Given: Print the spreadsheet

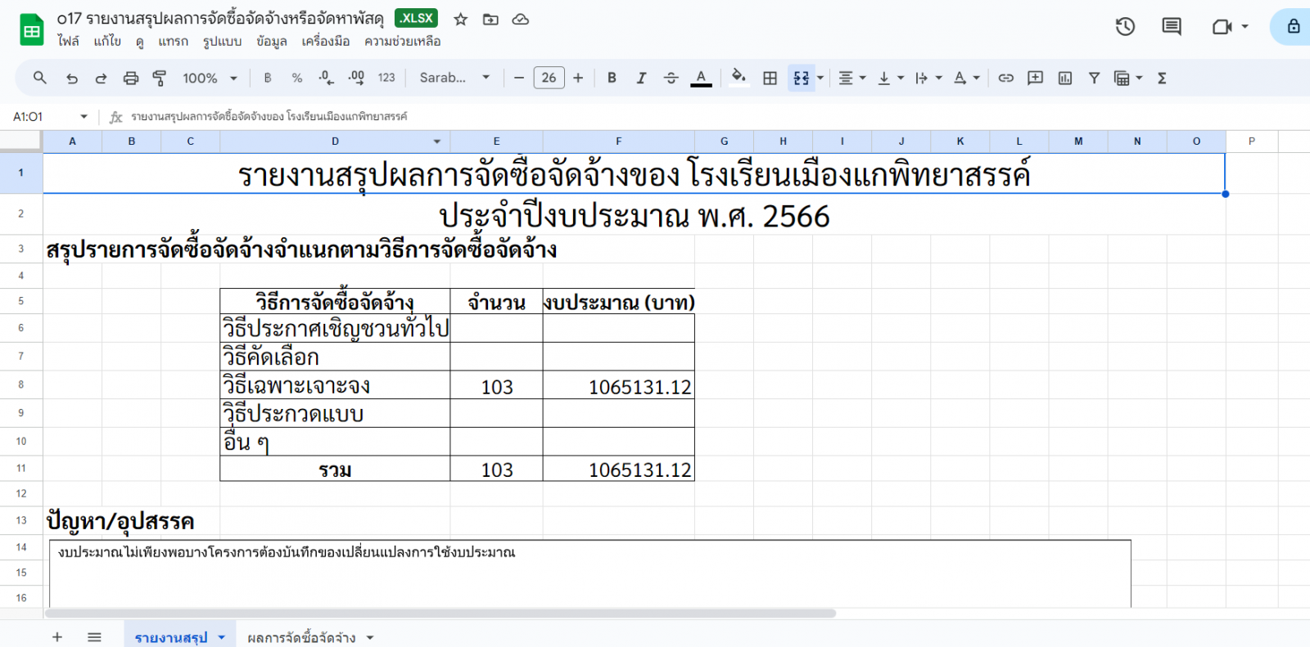Looking at the screenshot, I should click(130, 78).
